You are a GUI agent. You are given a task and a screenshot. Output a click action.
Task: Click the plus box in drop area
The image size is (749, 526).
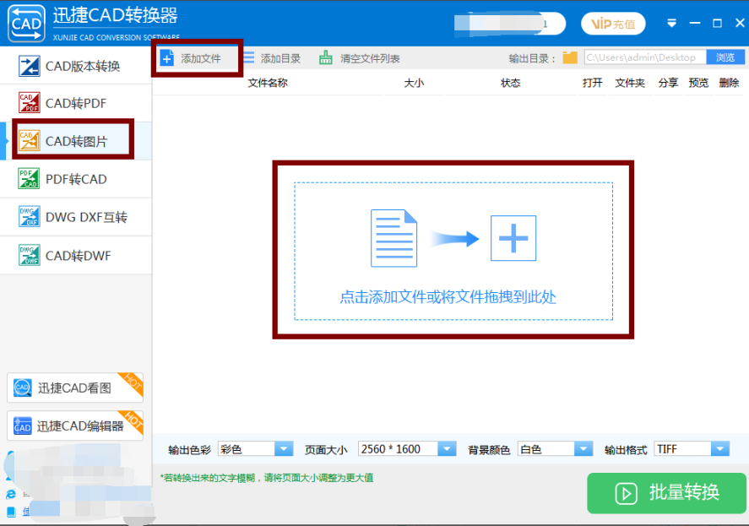tap(513, 238)
